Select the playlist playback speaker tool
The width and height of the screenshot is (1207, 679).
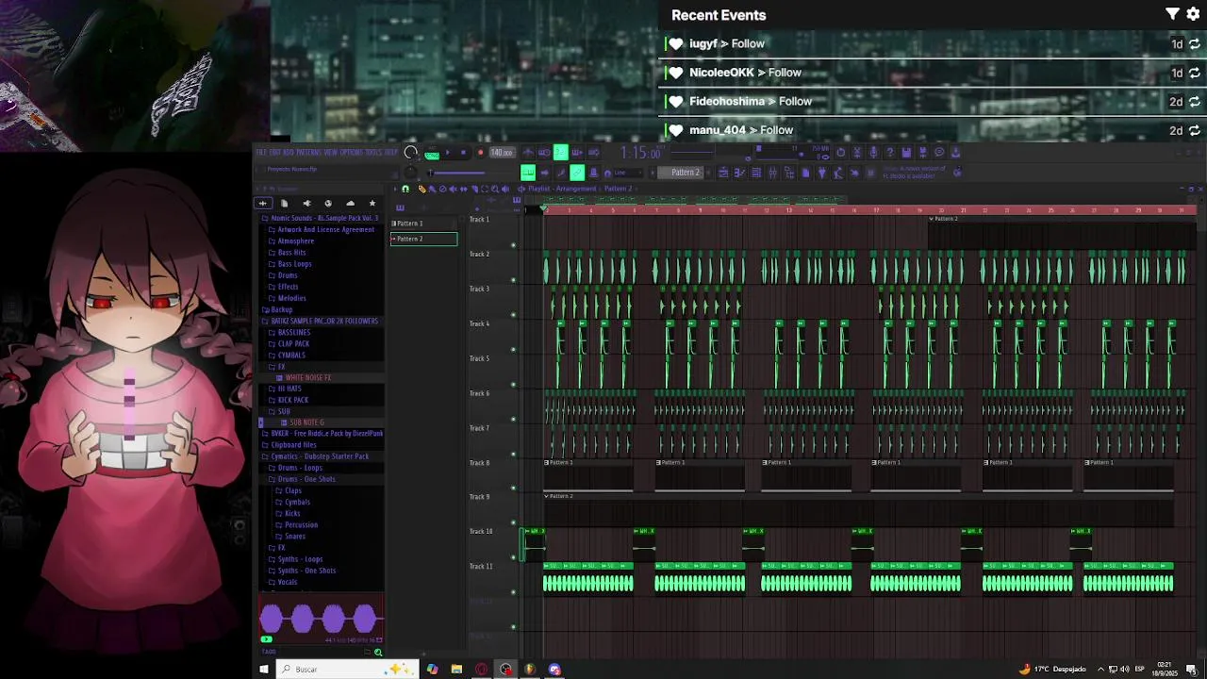[x=505, y=189]
